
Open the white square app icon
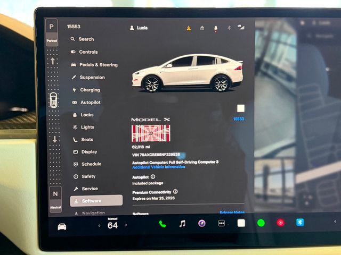[241, 223]
